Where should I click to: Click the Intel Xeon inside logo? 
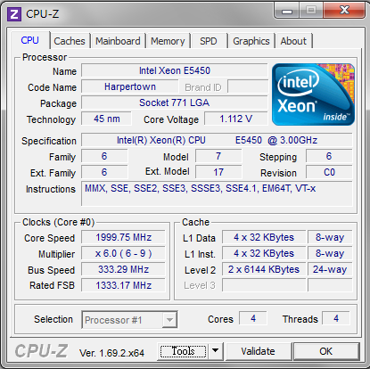[x=313, y=94]
